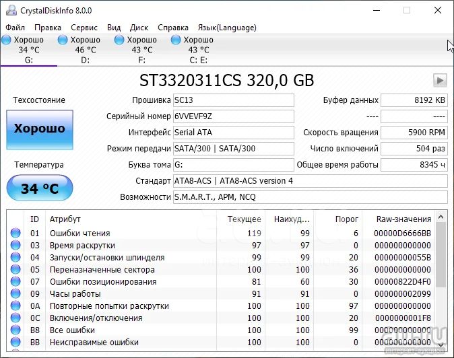Click the Температура label

[x=39, y=165]
